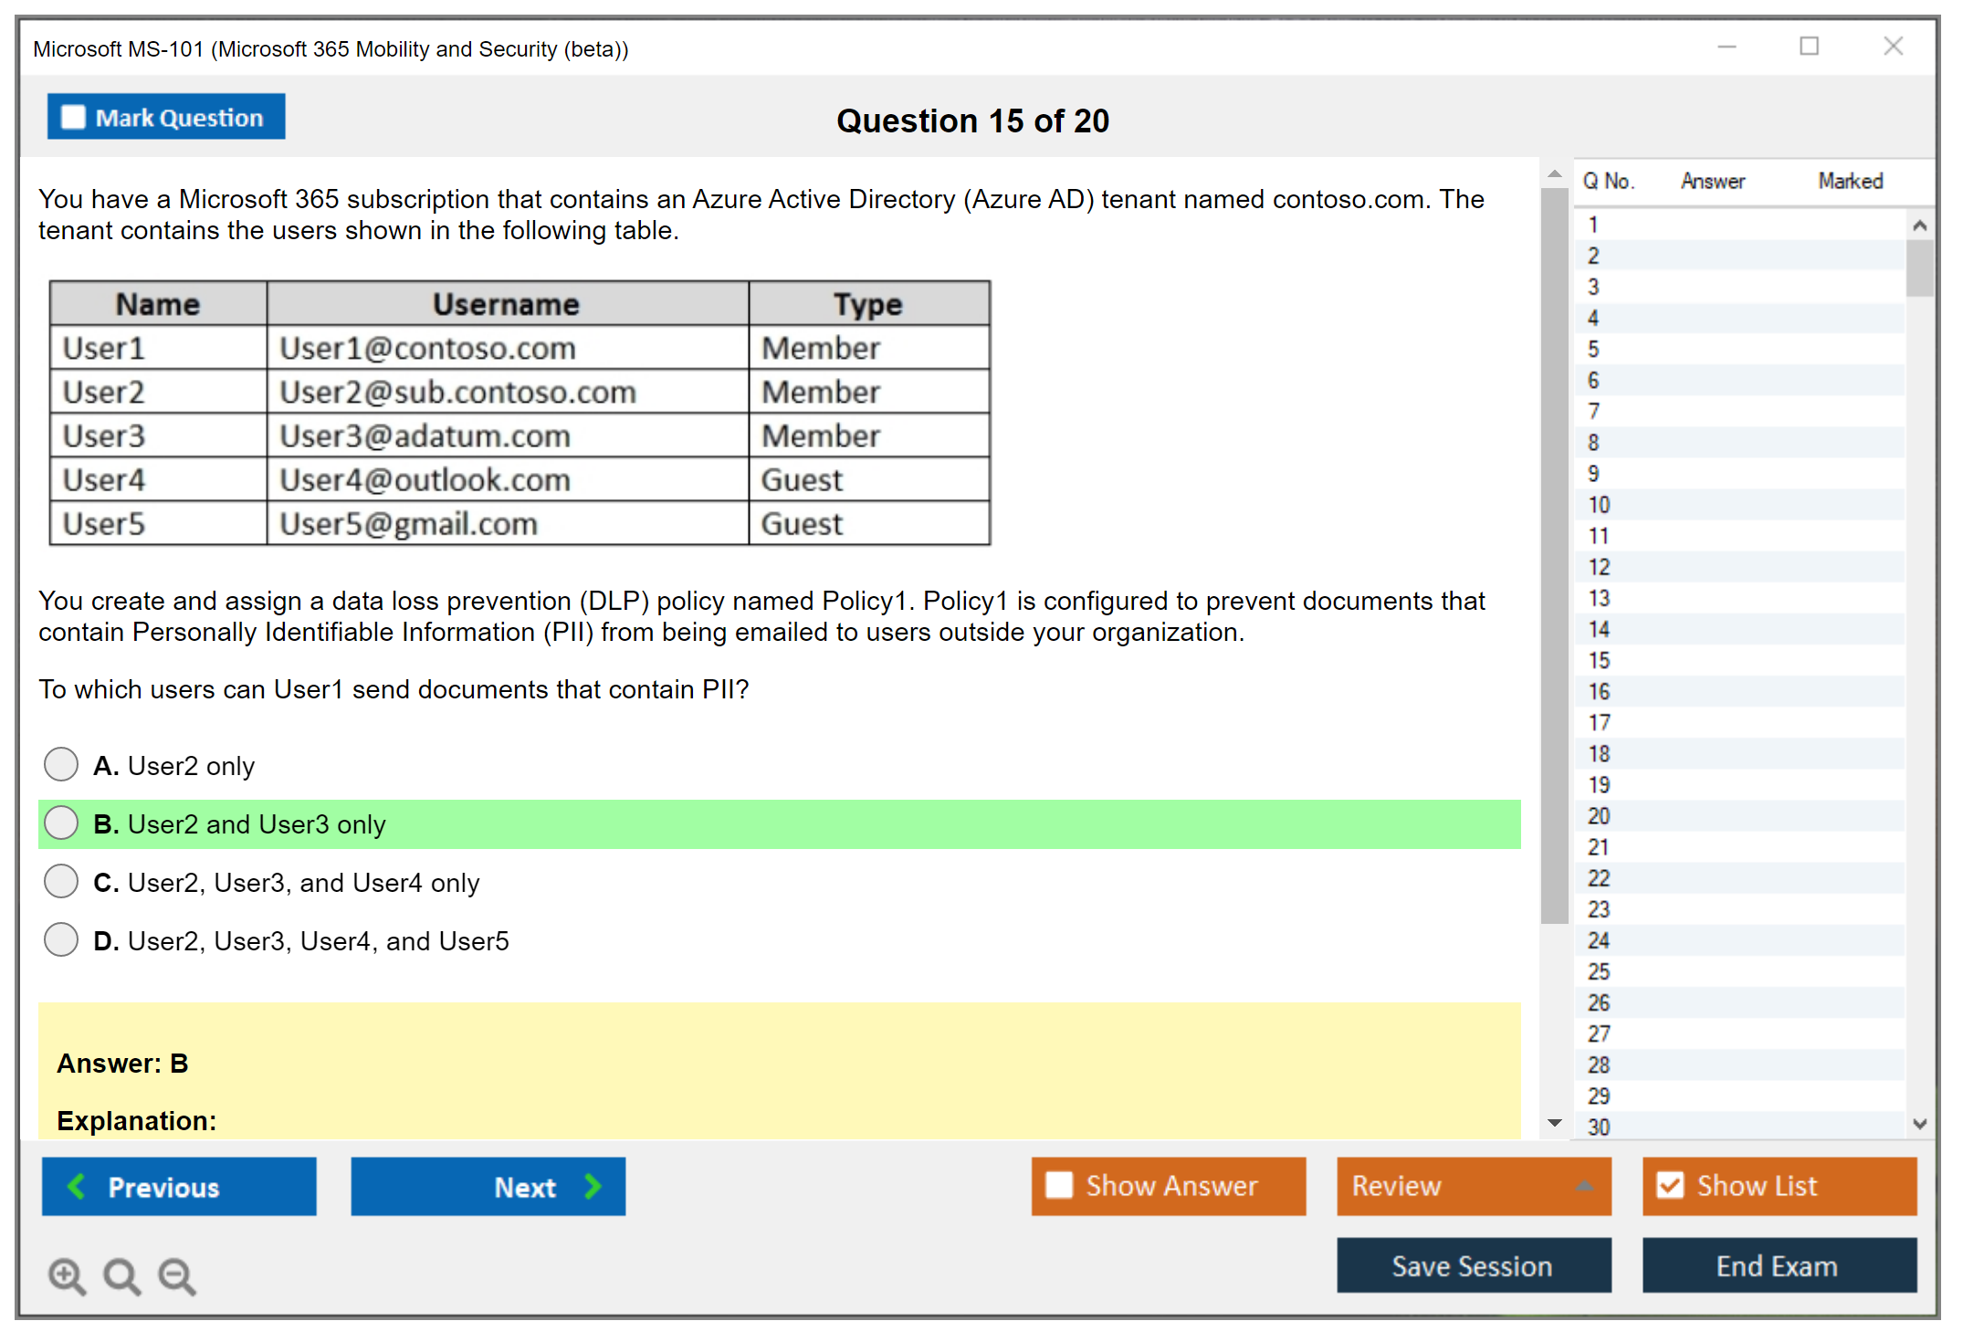
Task: Uncheck the Show List checkbox
Action: tap(1670, 1185)
